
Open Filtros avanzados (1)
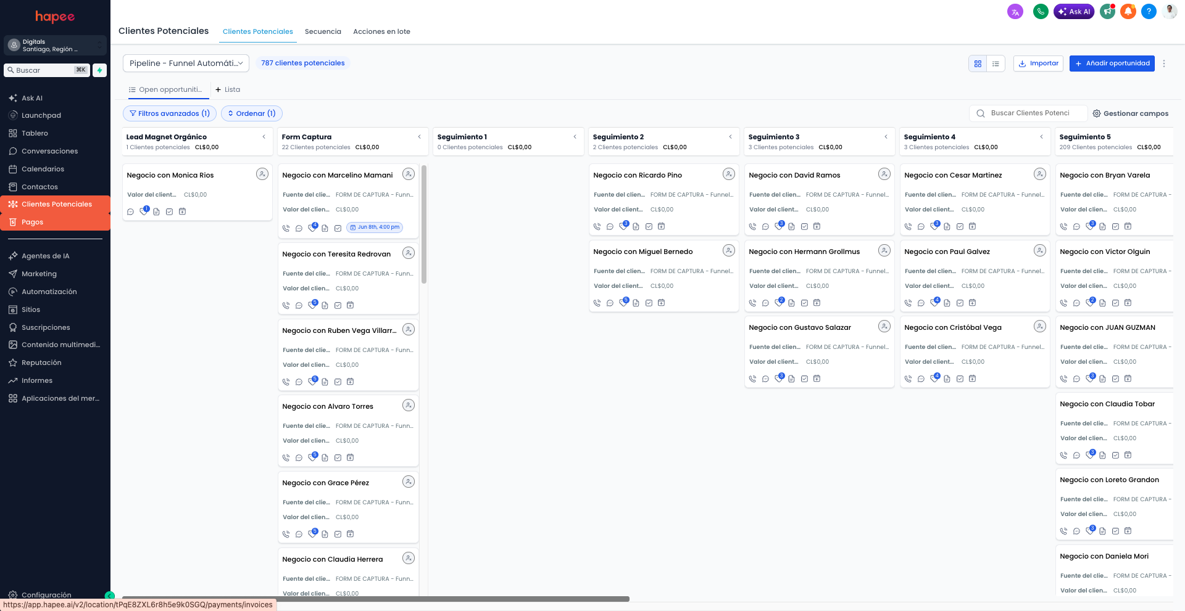[170, 113]
